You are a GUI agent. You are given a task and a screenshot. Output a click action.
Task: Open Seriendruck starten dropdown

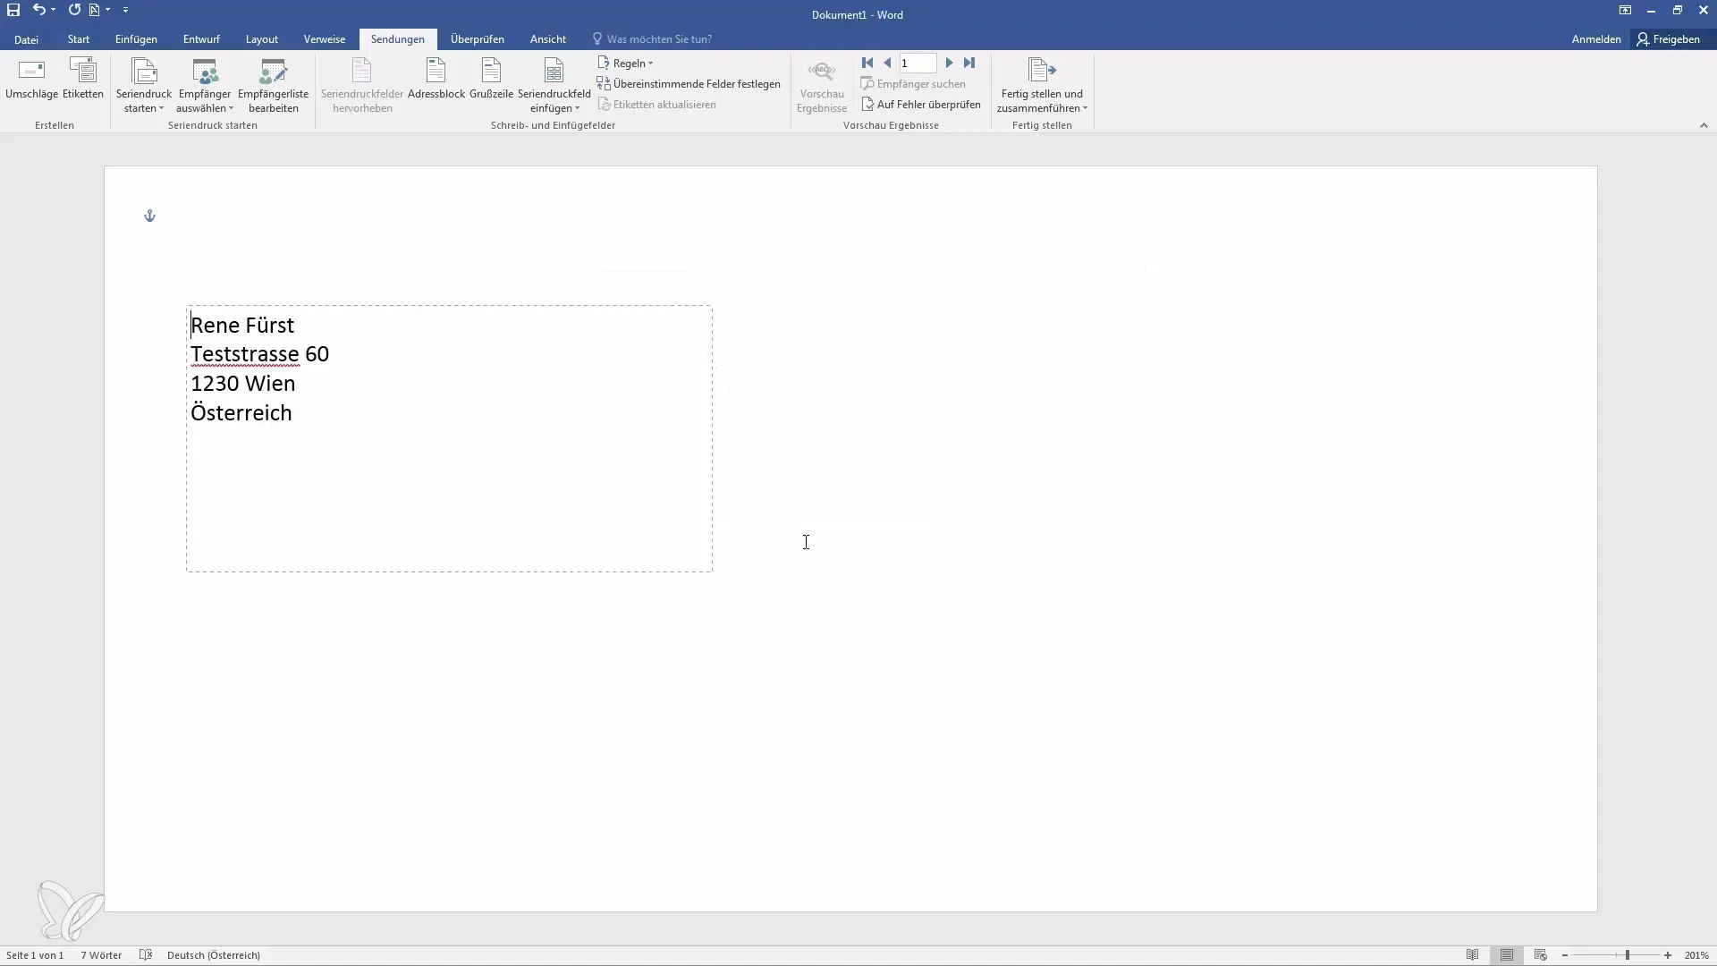144,86
